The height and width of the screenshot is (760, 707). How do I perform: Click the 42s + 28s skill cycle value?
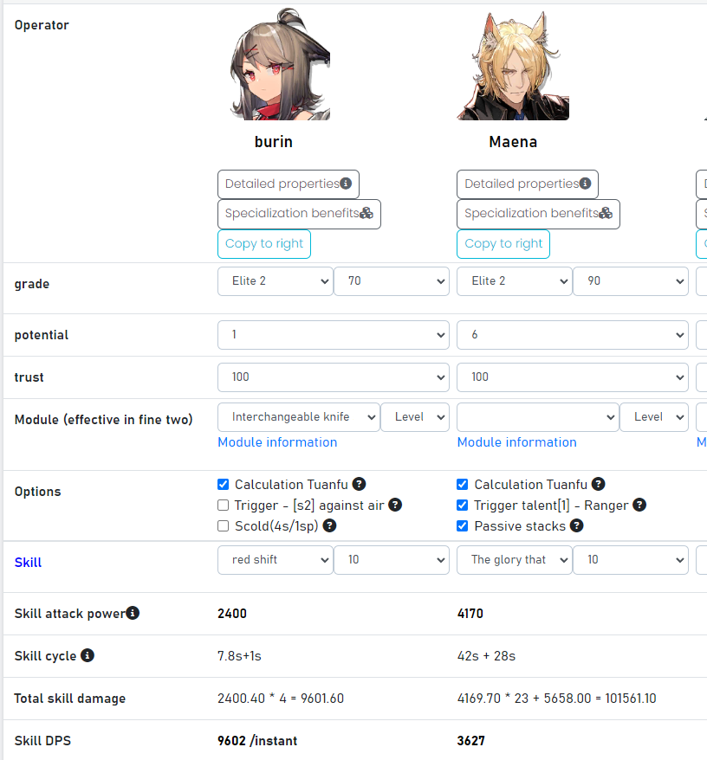(x=486, y=656)
